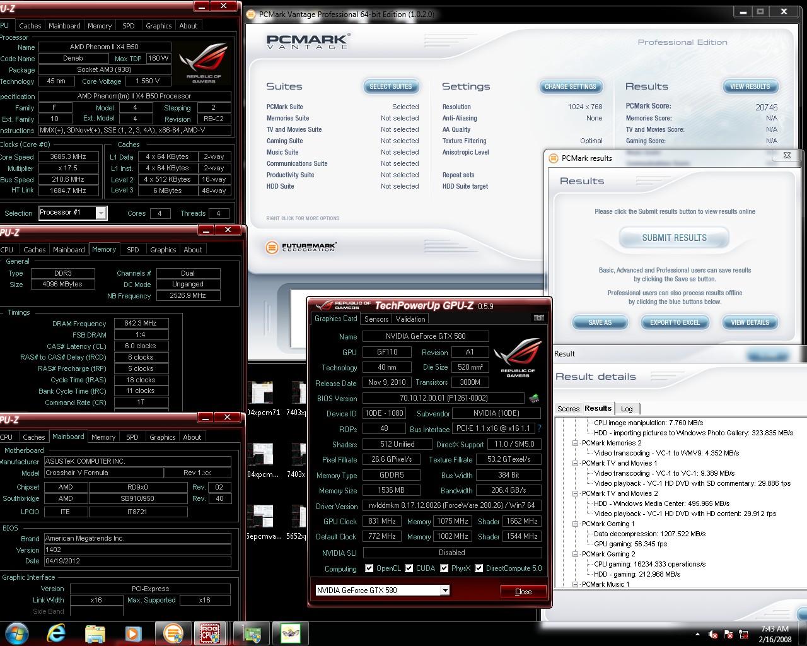This screenshot has height=646, width=807.
Task: Click the GPU Name field in GPU-Z
Action: point(426,336)
